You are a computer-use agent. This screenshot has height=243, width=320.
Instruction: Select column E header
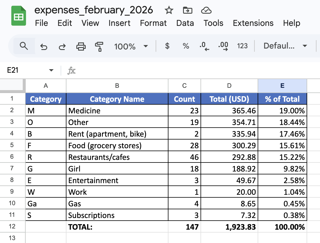[x=282, y=86]
